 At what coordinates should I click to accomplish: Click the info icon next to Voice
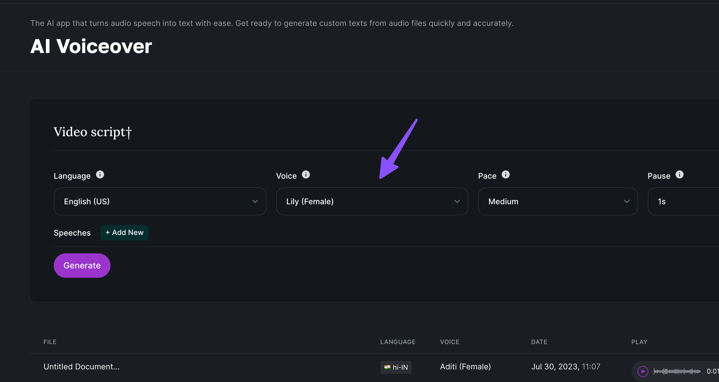[x=306, y=175]
